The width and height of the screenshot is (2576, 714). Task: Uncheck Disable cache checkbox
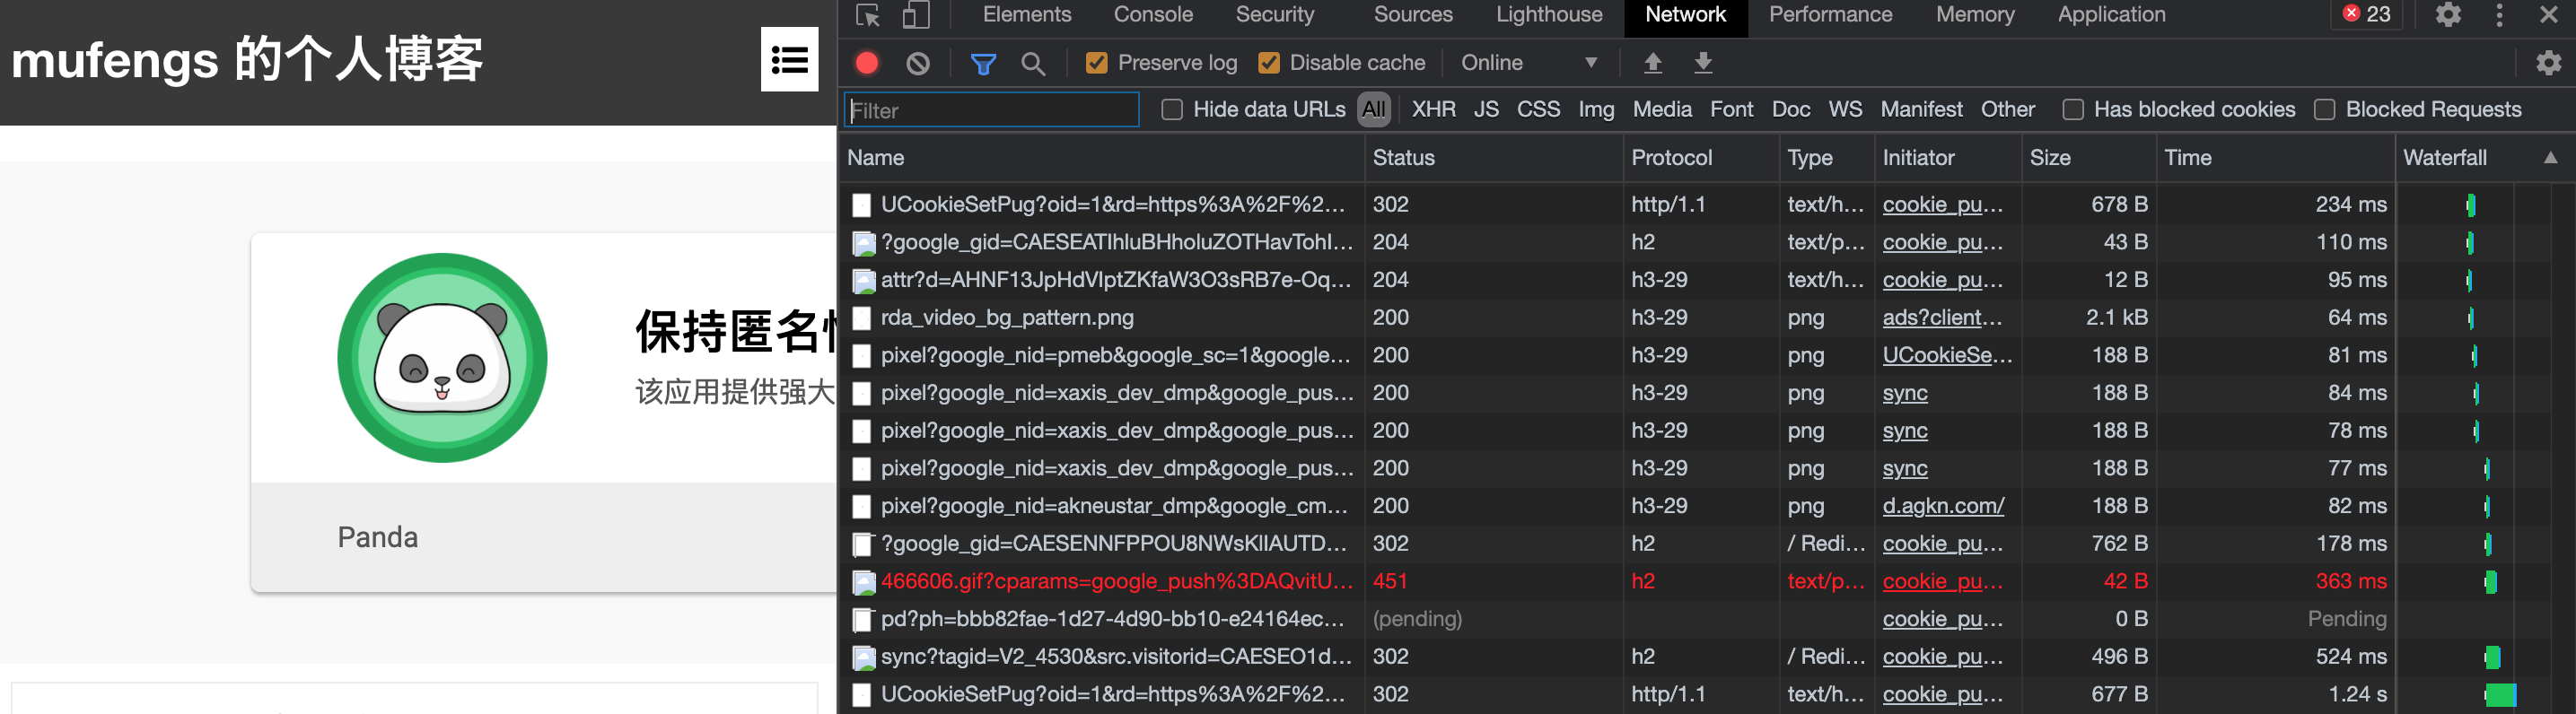pos(1268,63)
